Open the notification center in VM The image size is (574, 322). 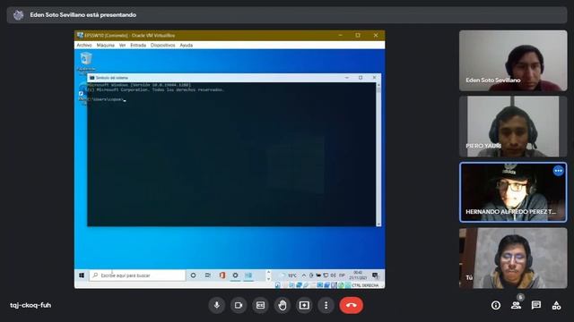click(x=375, y=275)
